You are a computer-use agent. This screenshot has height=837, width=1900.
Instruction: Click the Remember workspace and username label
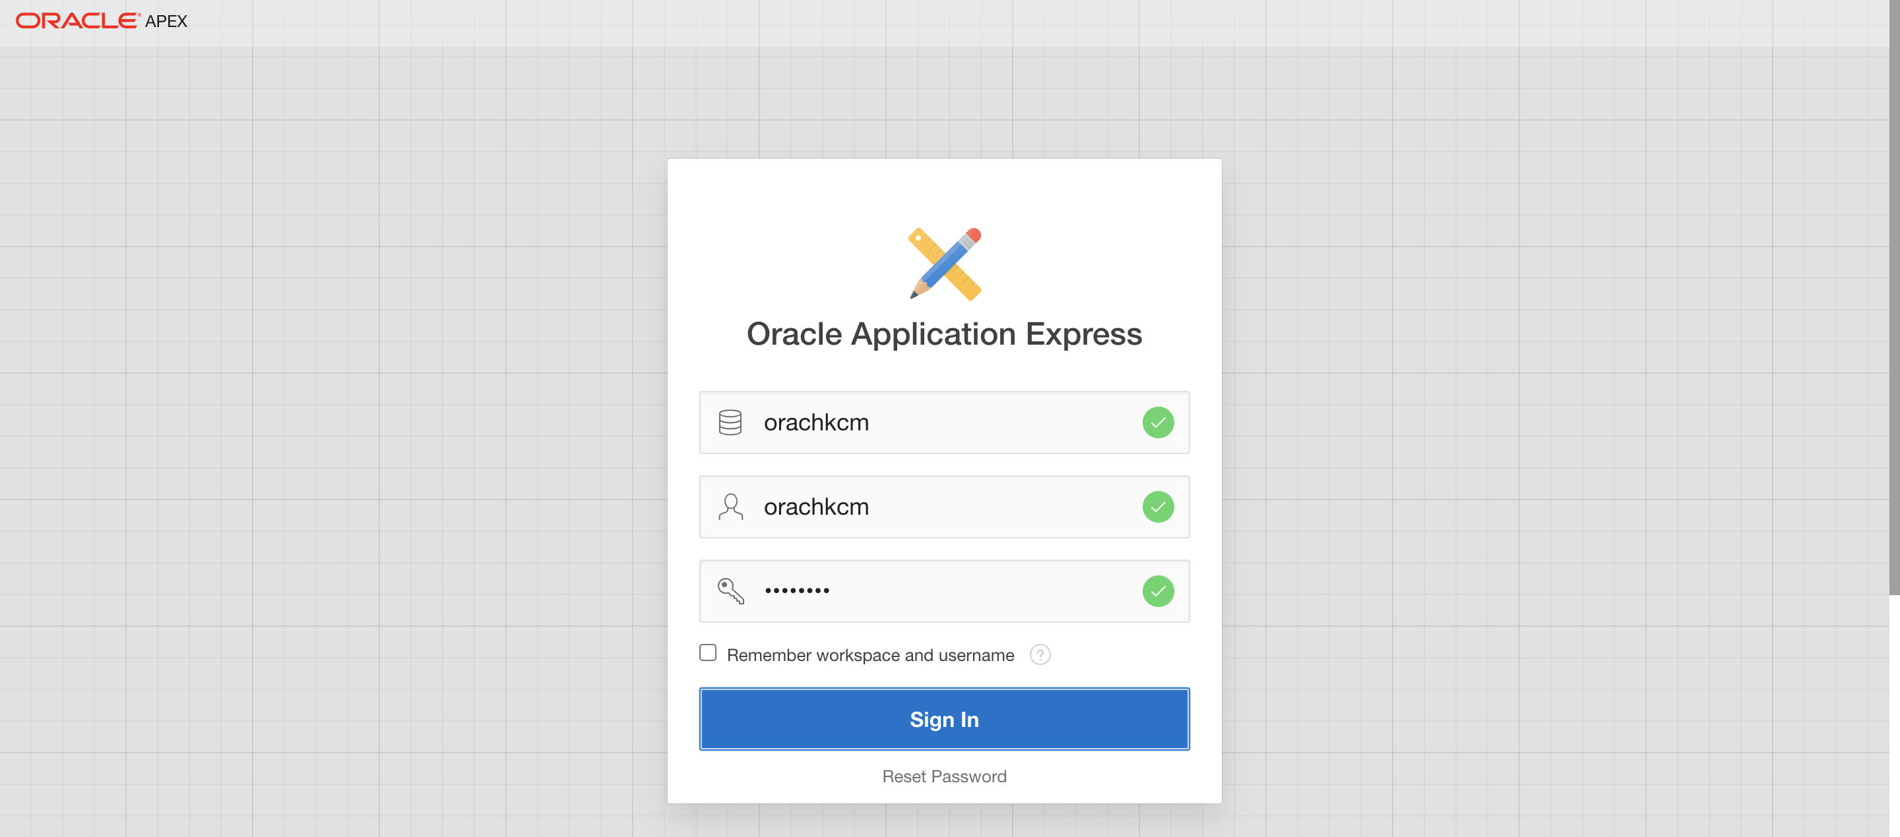point(870,655)
